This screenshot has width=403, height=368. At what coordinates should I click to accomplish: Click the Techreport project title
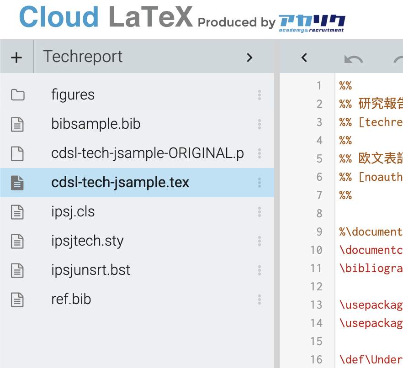[83, 57]
